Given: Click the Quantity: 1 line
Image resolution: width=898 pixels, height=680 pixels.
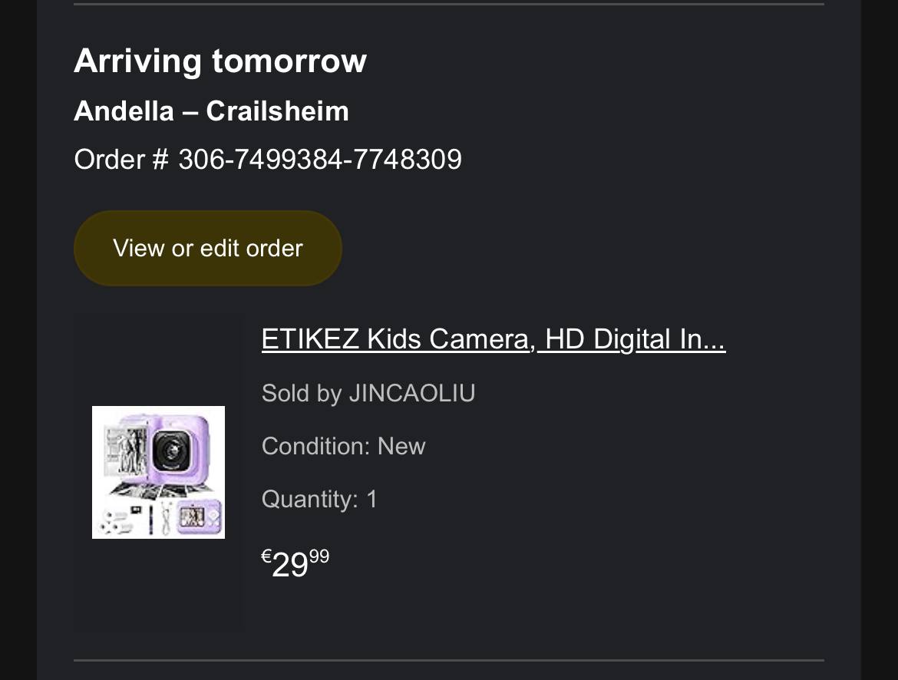Looking at the screenshot, I should tap(319, 499).
